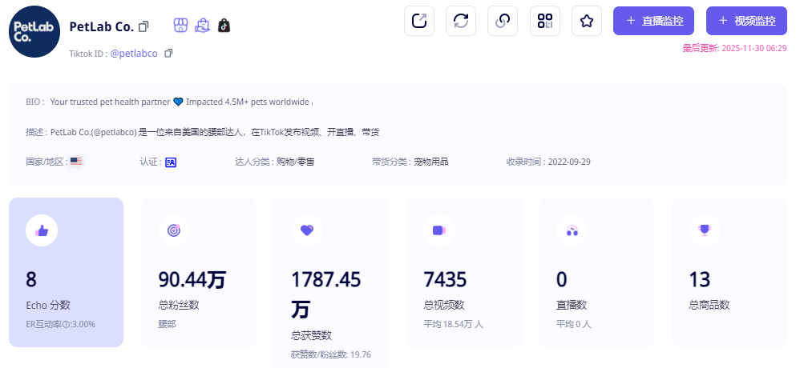Select the 总粉丝数 card showing 90.44万

pyautogui.click(x=199, y=272)
